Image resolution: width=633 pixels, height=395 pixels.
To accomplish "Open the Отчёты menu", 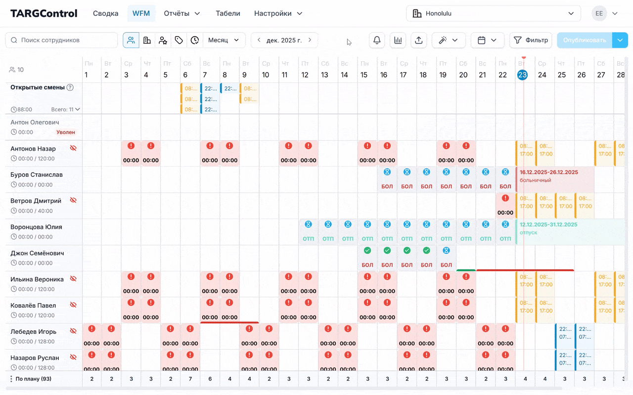I will pyautogui.click(x=181, y=13).
